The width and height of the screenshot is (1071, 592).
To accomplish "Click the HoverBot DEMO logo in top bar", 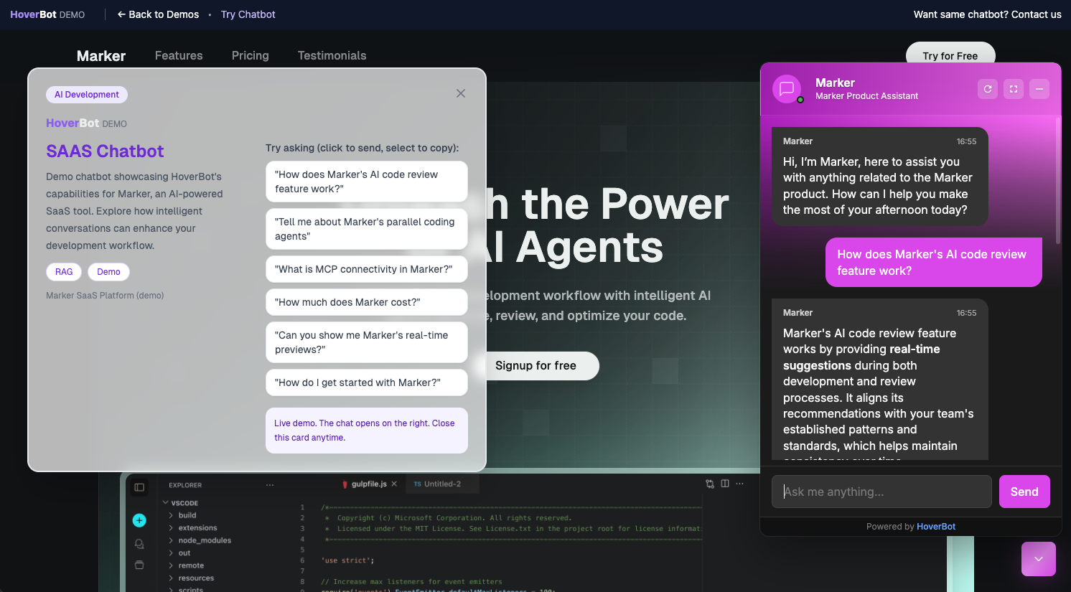I will point(47,14).
